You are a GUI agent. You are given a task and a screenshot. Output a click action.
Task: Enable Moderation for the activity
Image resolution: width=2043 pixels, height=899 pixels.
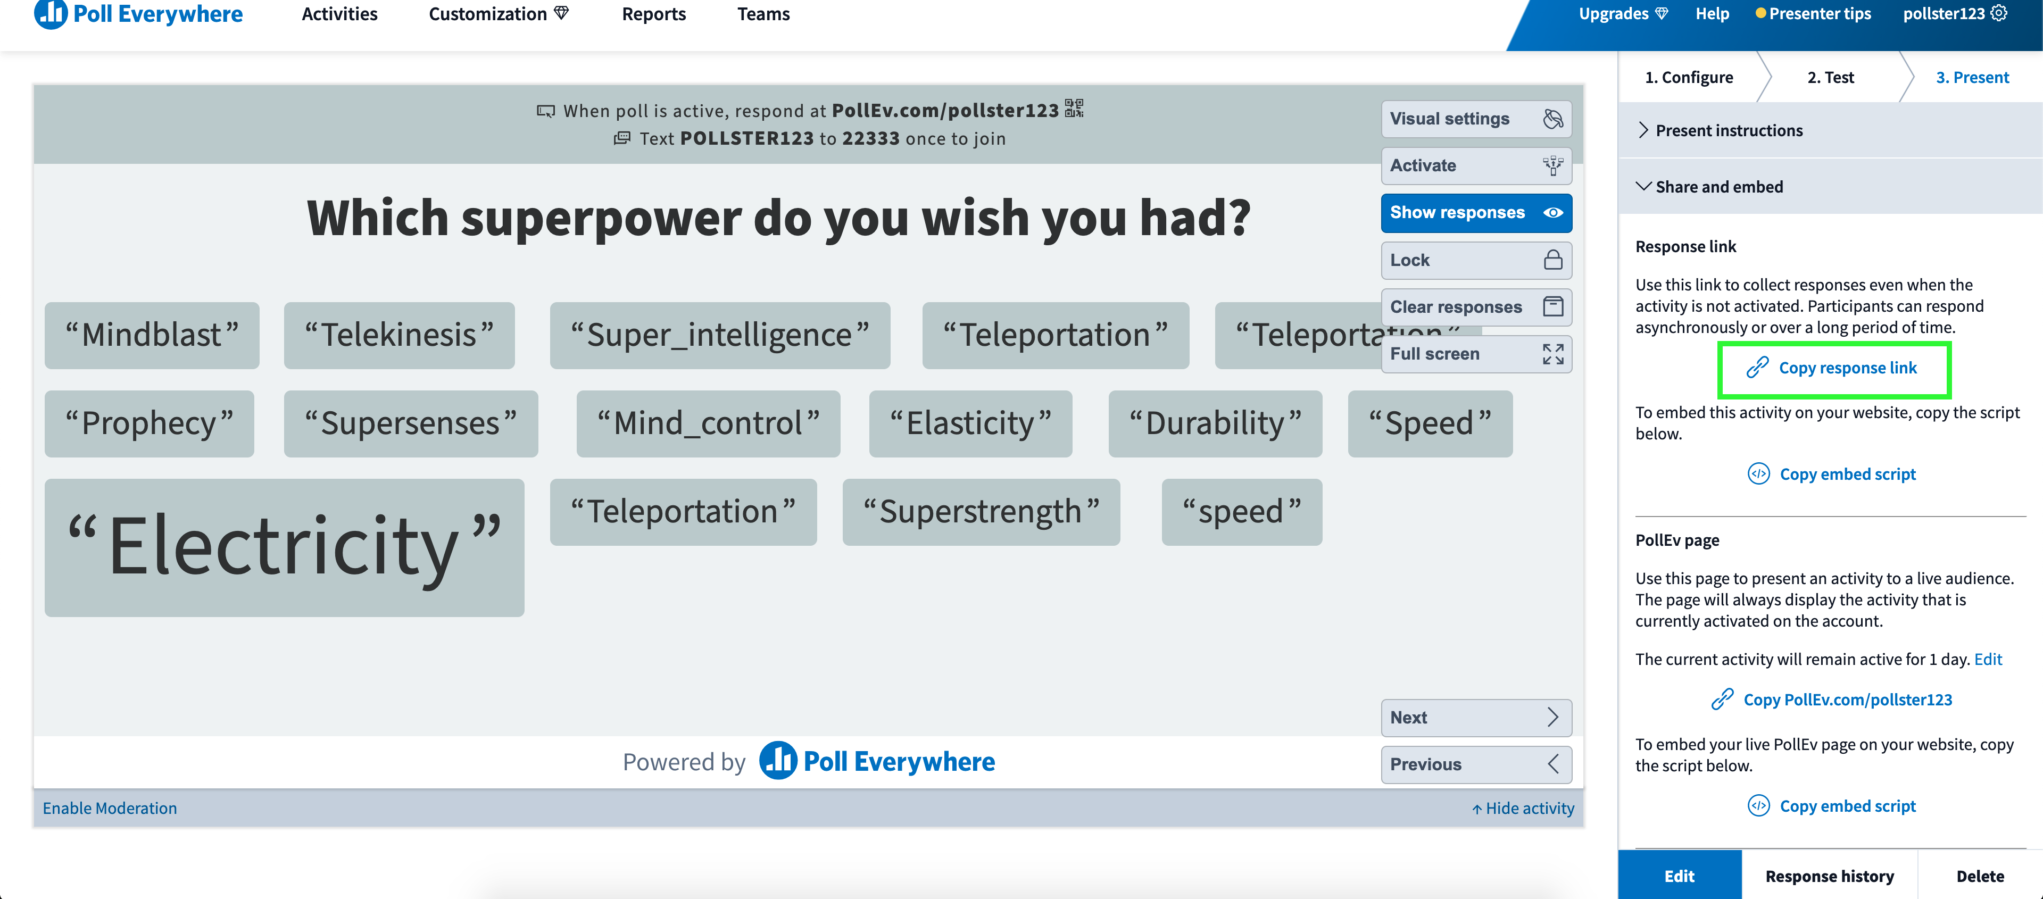click(x=109, y=808)
